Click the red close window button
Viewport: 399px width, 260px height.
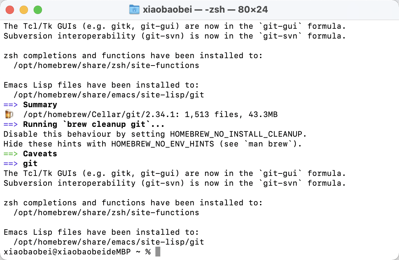click(10, 10)
